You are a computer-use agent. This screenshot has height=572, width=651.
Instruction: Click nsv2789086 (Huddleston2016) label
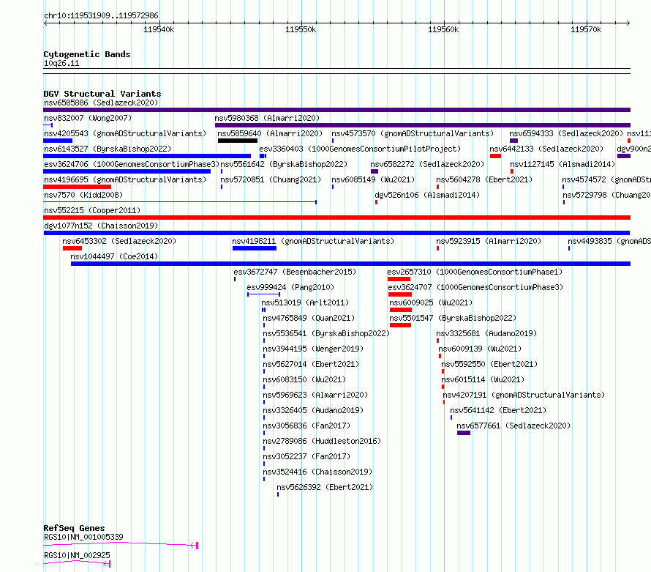[322, 441]
